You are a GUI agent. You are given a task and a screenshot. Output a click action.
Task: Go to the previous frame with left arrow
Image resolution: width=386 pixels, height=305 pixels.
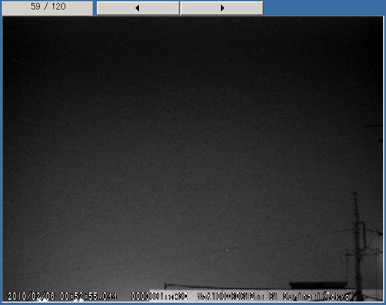click(138, 8)
